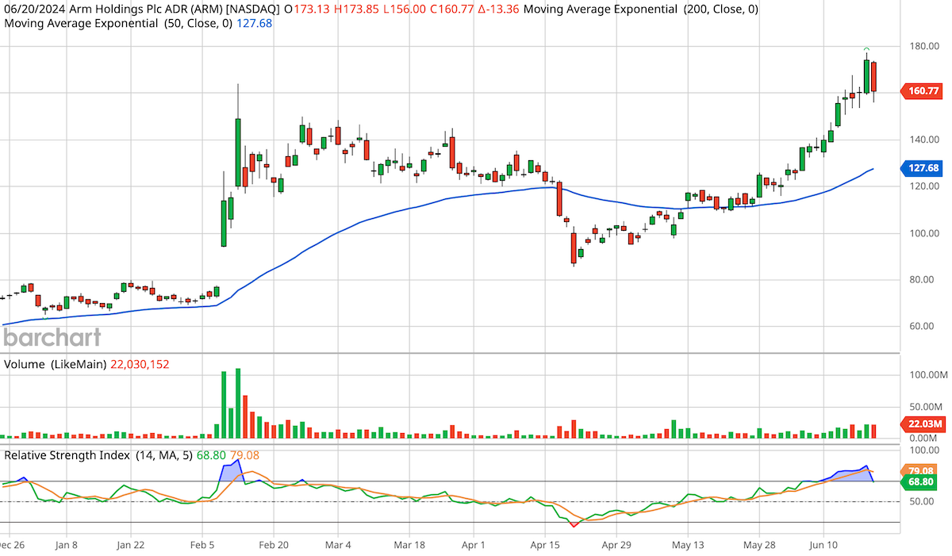
Task: Click the 06/20/2024 date in the header
Action: [x=33, y=11]
